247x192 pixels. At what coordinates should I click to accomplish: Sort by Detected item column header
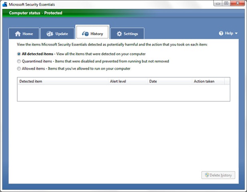(x=63, y=81)
